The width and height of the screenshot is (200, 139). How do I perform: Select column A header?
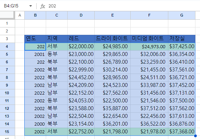(x=20, y=15)
